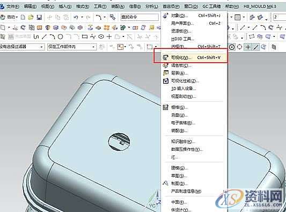Choose 3D 输入设备 in Preferences menu

coord(194,89)
